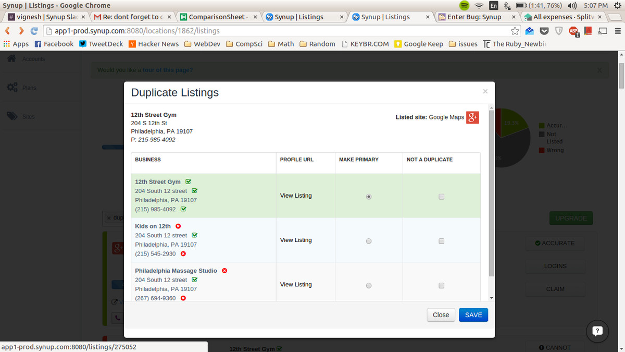Click the ACCURATE button on background page
The width and height of the screenshot is (625, 352).
[555, 243]
